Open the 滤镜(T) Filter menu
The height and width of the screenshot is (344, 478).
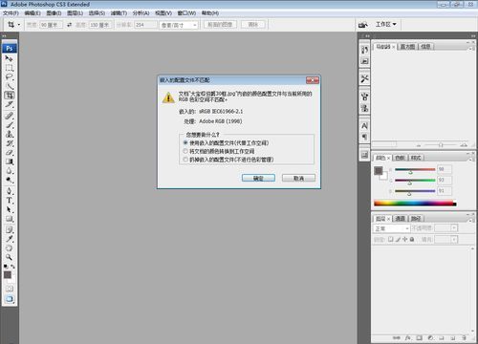pyautogui.click(x=119, y=13)
